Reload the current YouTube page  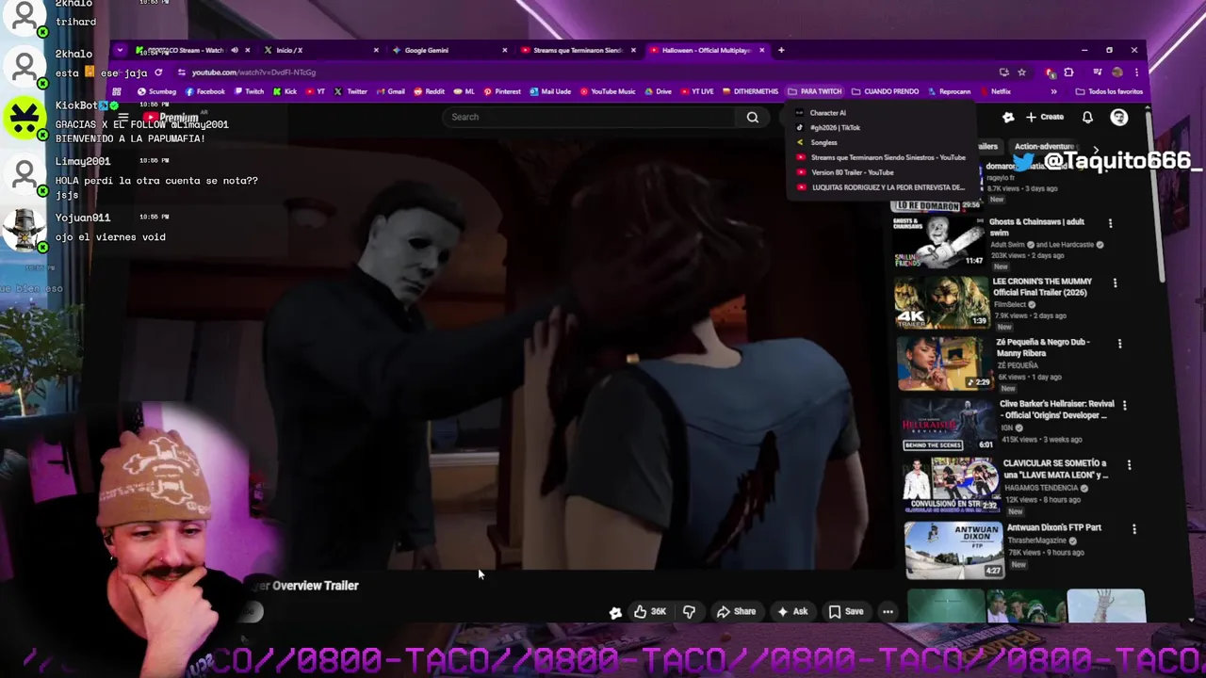coord(158,73)
